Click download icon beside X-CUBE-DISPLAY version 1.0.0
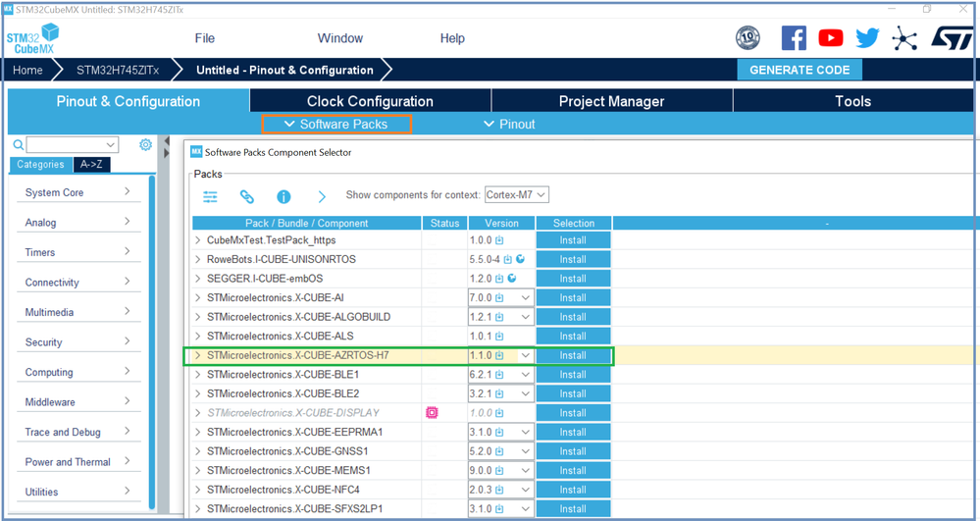 click(499, 413)
